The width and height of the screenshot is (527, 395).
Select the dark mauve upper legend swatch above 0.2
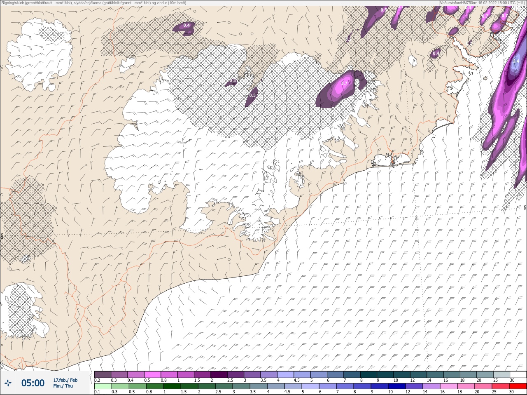tap(103, 374)
